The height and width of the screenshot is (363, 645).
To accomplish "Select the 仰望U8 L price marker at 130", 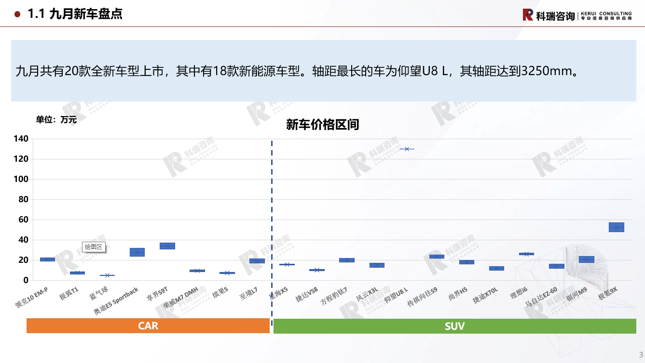I will (x=407, y=149).
